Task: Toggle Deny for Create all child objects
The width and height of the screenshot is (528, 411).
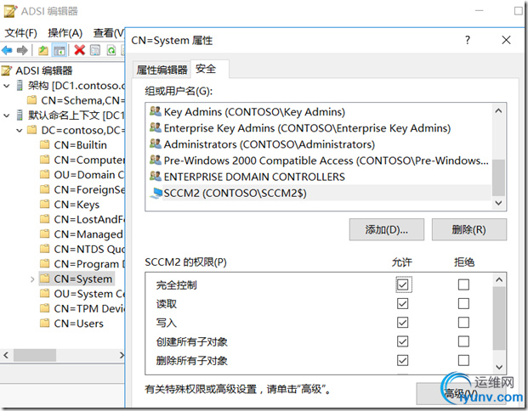Action: (x=463, y=341)
